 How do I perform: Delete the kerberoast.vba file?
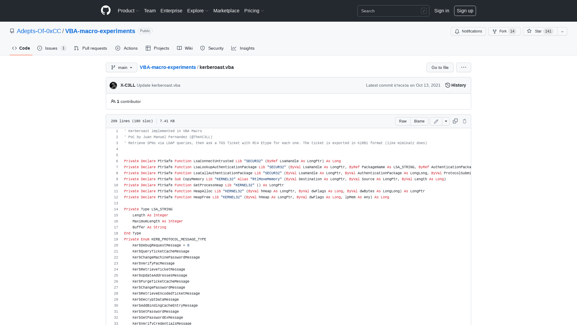pos(465,121)
